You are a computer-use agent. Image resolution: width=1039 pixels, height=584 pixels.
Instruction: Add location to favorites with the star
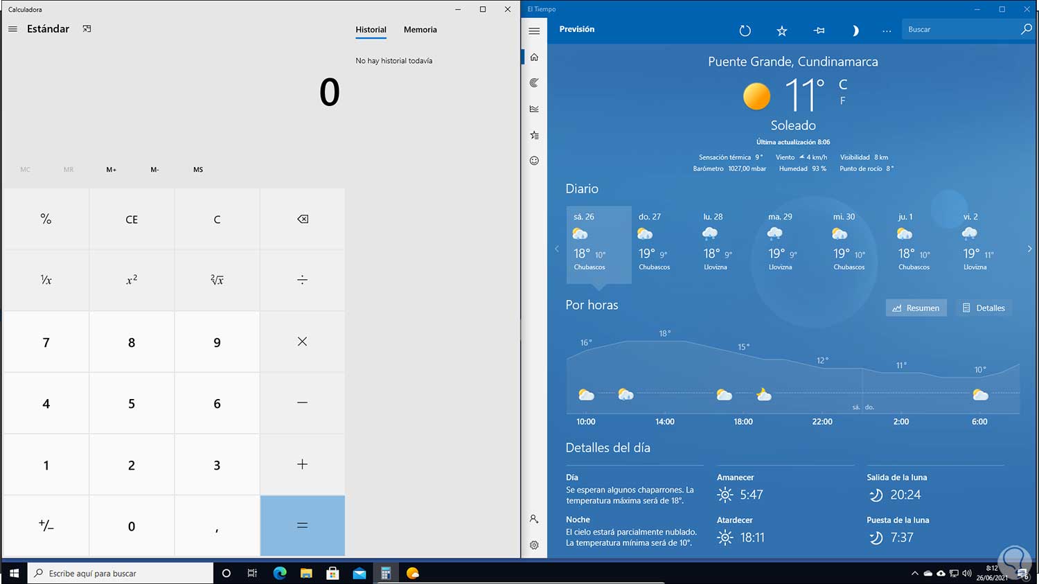[782, 30]
